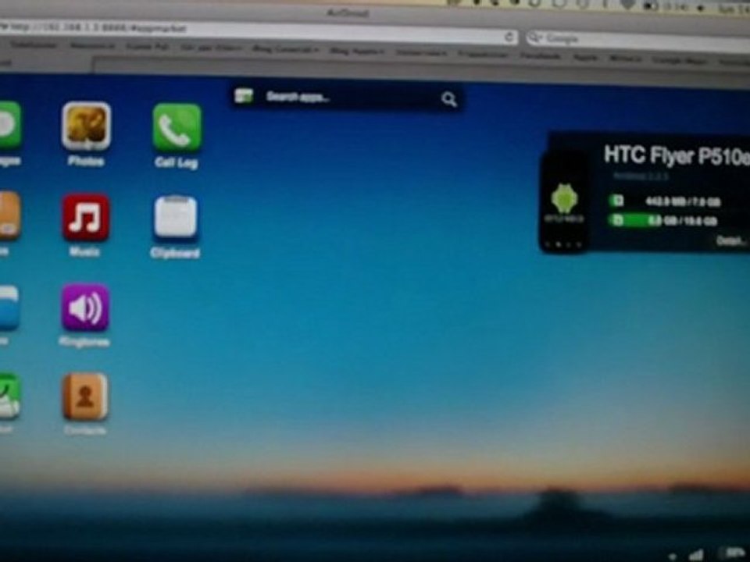Click the HTC Flyer P510e device name
Screen dimensions: 750x562
[677, 156]
